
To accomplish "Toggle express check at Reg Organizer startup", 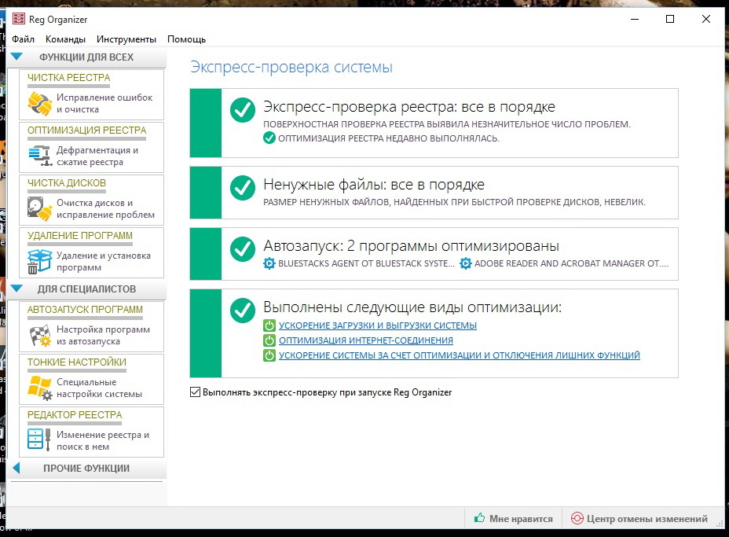I will (196, 392).
